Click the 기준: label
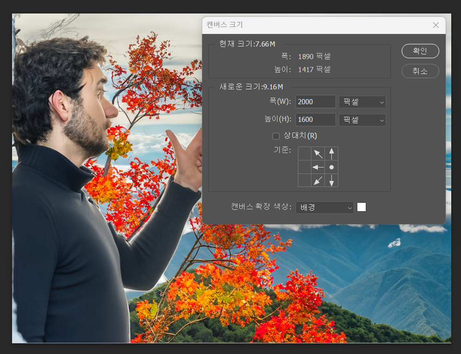461x354 pixels. (282, 150)
